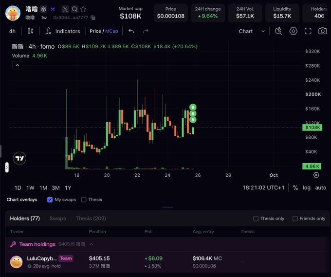Open LuluCapyb... trader profile
This screenshot has width=331, height=277.
42,258
